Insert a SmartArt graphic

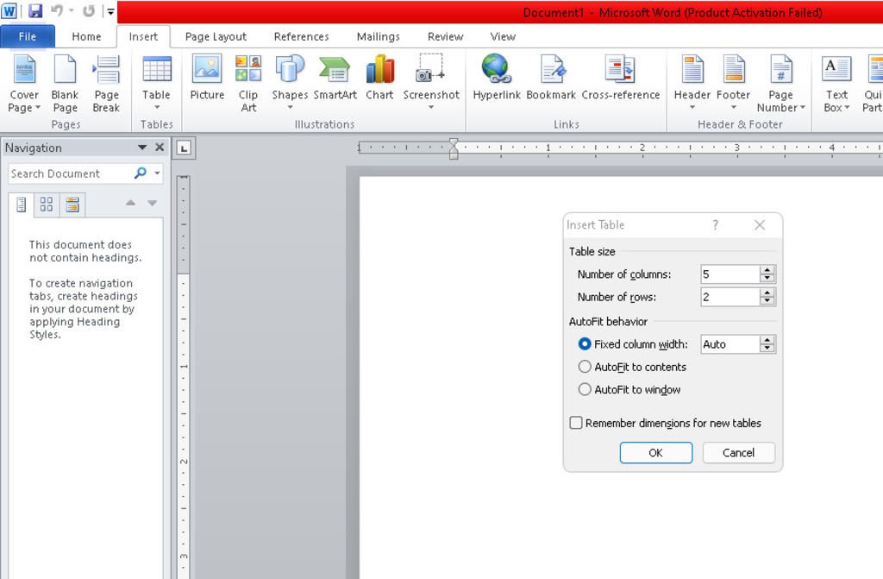[335, 78]
